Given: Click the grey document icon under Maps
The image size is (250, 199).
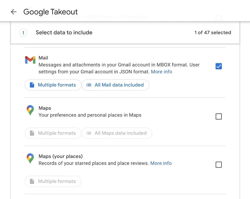Looking at the screenshot, I should [32, 133].
